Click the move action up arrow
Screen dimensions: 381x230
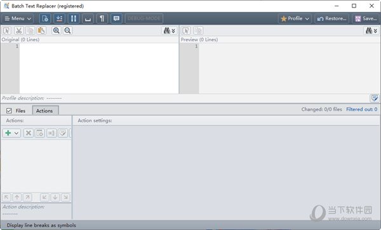(17, 197)
